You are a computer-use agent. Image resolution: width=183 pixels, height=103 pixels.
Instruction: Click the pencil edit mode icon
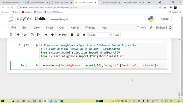pyautogui.click(x=151, y=28)
